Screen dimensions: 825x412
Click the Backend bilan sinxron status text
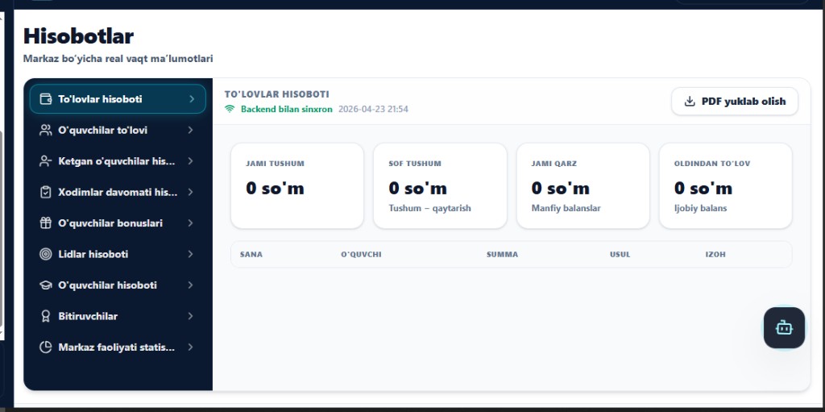coord(286,109)
